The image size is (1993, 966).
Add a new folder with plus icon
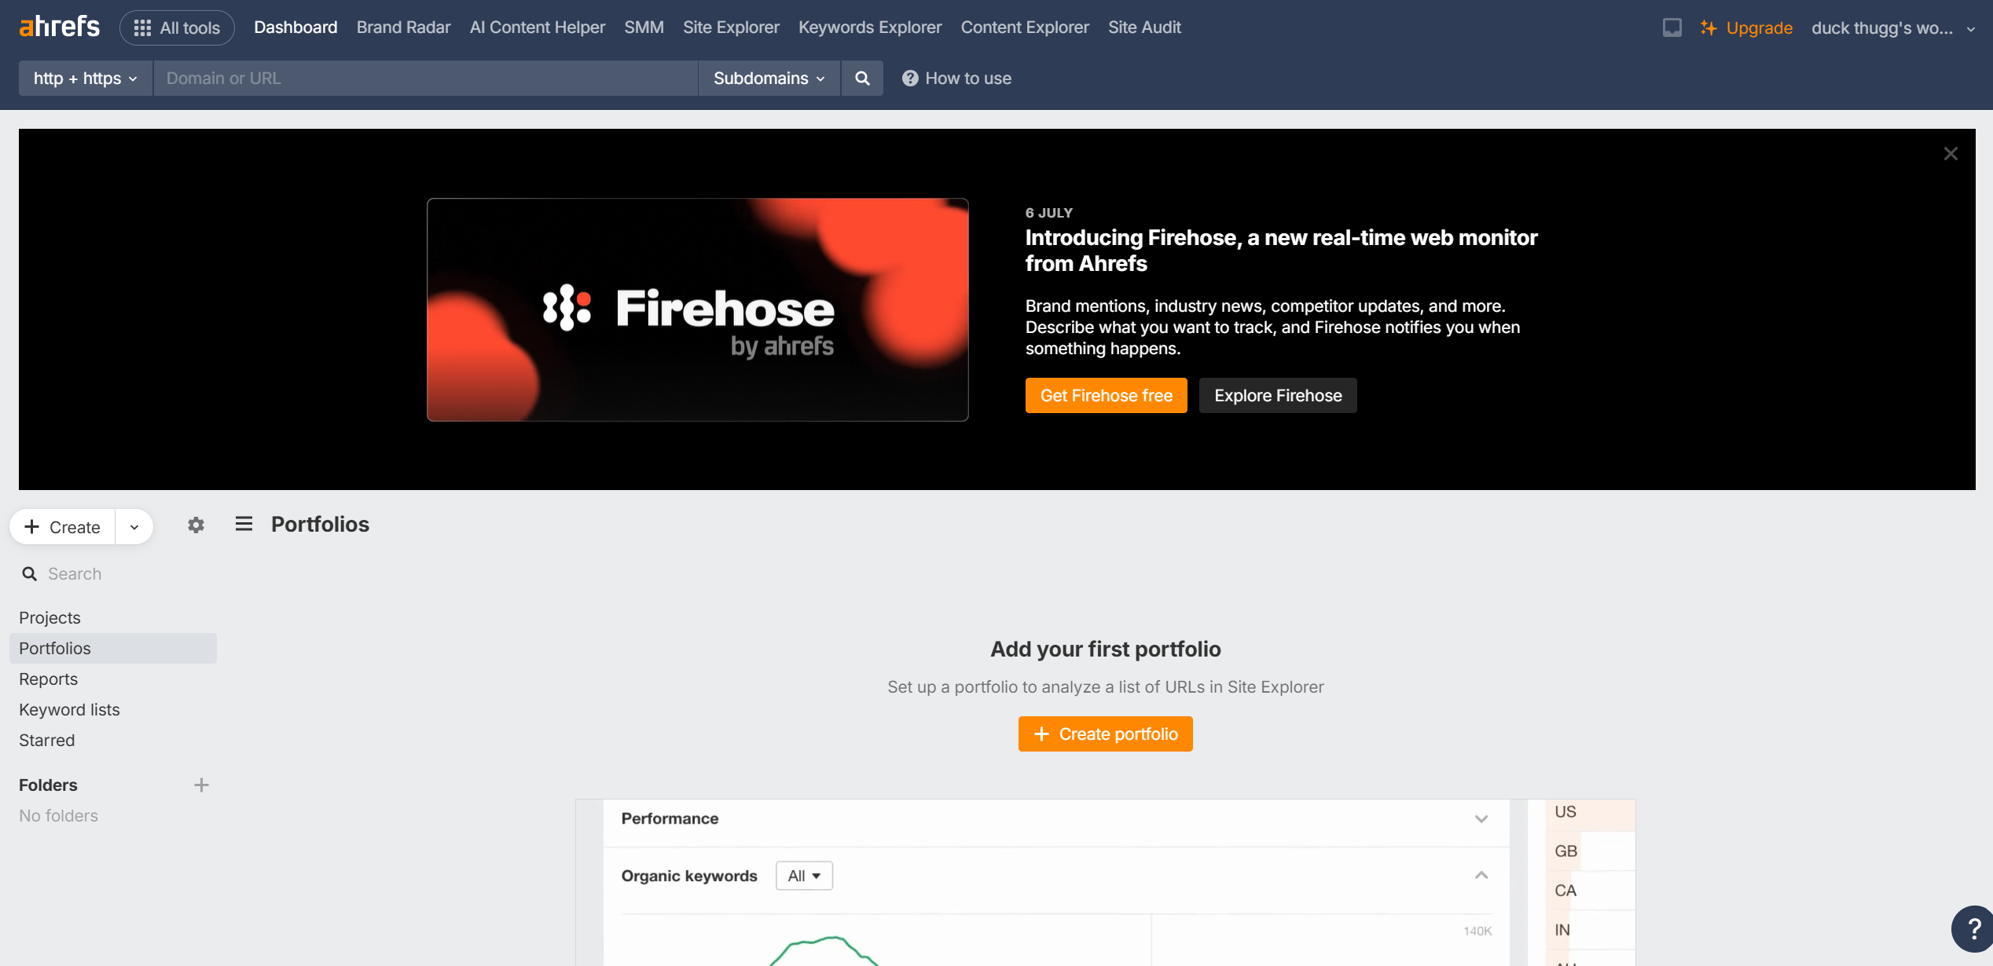coord(201,785)
